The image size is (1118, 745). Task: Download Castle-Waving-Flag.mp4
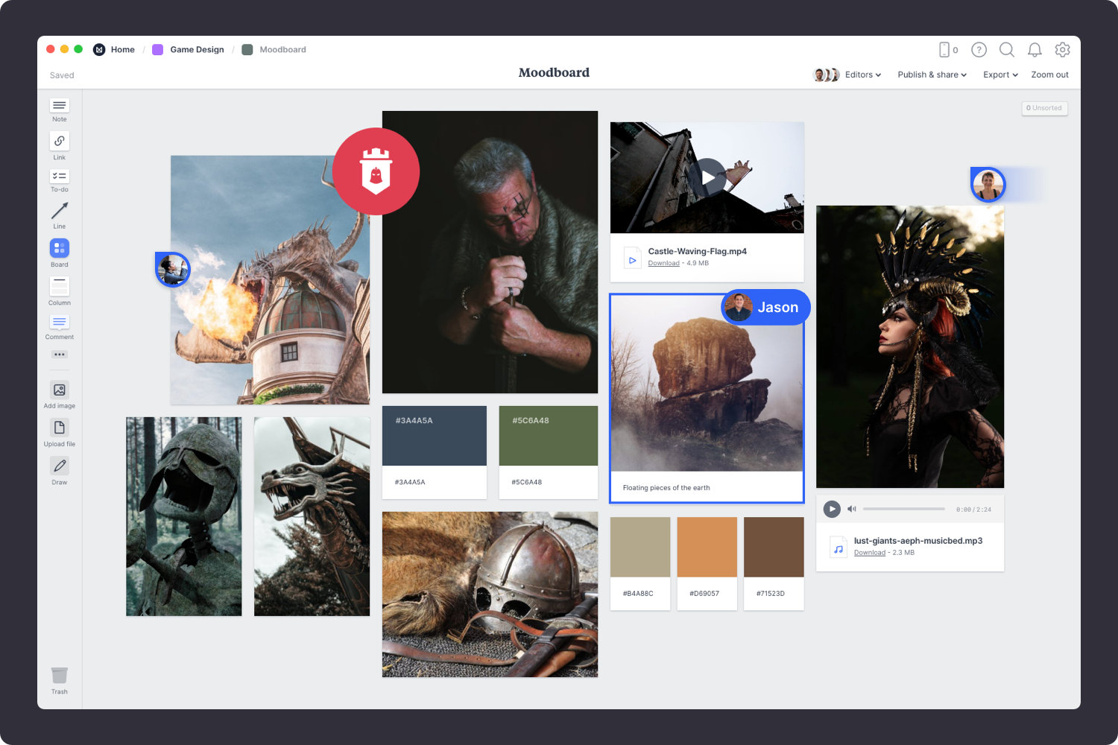(x=663, y=263)
